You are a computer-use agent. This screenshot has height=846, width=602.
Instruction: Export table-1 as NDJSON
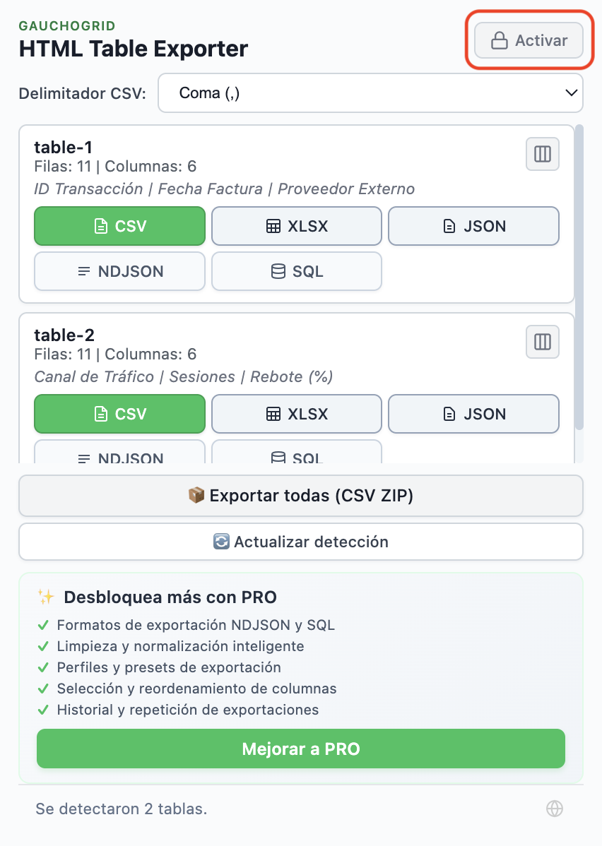[x=119, y=271]
